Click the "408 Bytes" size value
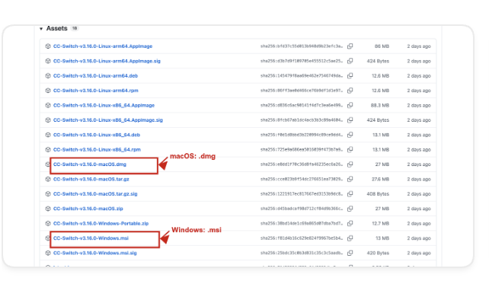Image resolution: width=489 pixels, height=297 pixels. click(x=378, y=194)
